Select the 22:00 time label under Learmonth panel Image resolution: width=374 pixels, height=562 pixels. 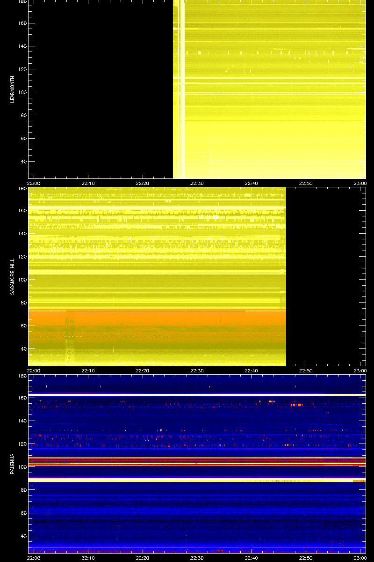(x=33, y=183)
